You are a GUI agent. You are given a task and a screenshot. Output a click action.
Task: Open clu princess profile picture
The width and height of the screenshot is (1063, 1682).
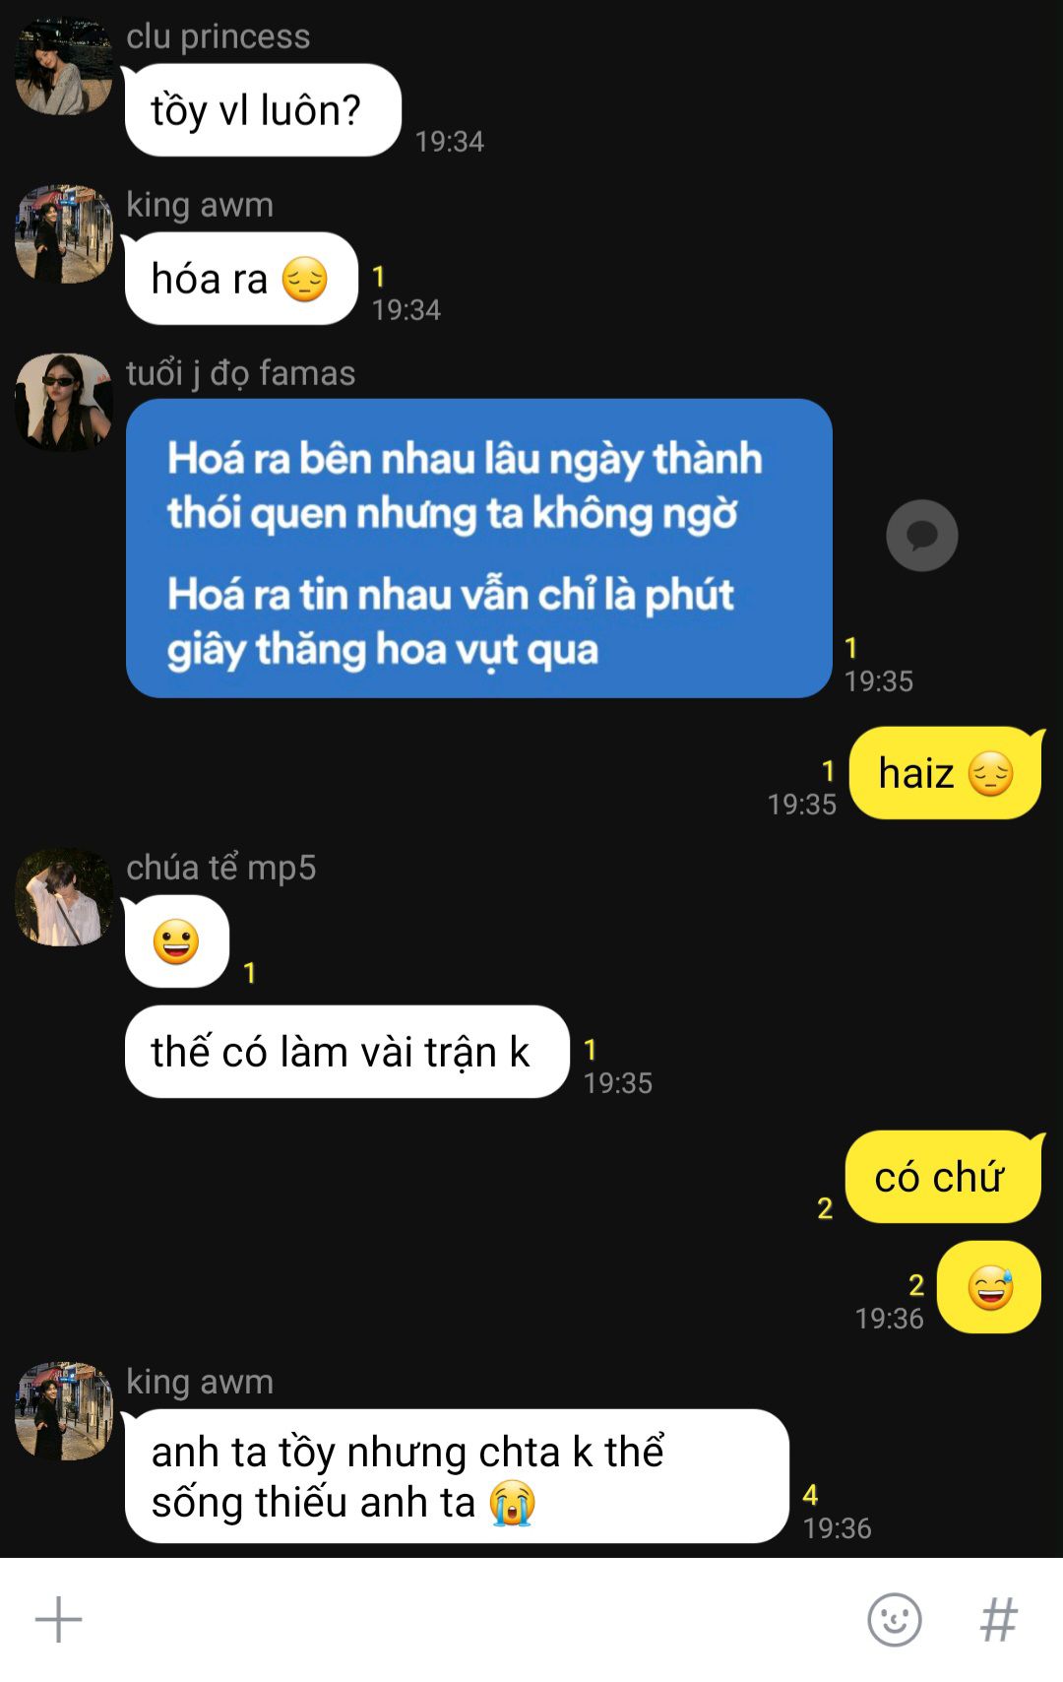click(x=64, y=67)
